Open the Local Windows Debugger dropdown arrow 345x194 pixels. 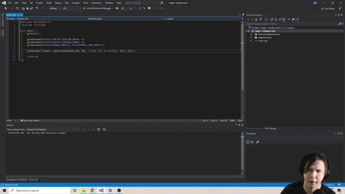113,9
